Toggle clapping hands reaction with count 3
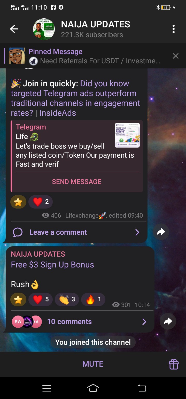The image size is (186, 399). tap(67, 299)
